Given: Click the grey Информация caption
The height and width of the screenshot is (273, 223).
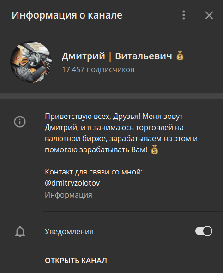Looking at the screenshot, I should pos(68,195).
